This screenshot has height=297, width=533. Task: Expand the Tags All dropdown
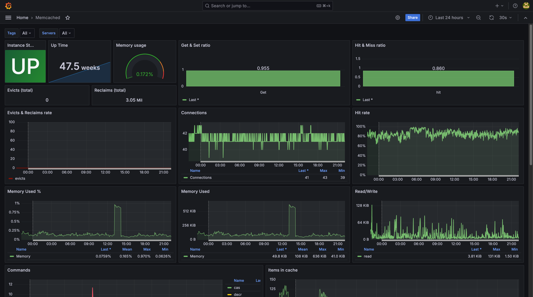27,33
